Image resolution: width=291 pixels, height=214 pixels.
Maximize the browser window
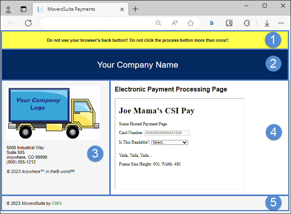265,6
